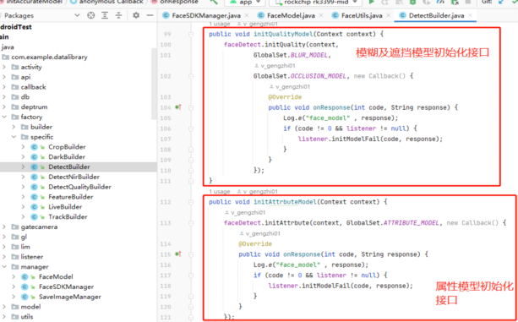Click the override gutter icon on line 104
Image resolution: width=518 pixels, height=322 pixels.
click(x=178, y=107)
